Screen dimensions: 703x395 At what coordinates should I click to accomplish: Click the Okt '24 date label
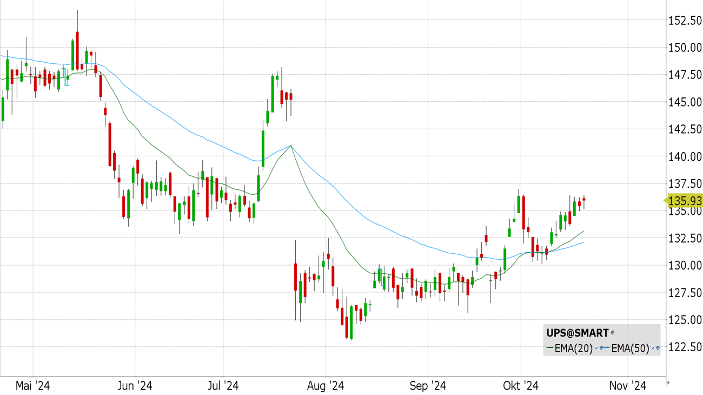[x=520, y=386]
